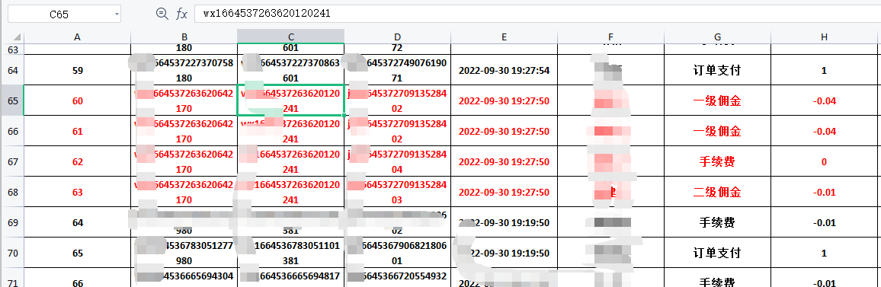Click 一级佣金 in row 66

(x=717, y=132)
